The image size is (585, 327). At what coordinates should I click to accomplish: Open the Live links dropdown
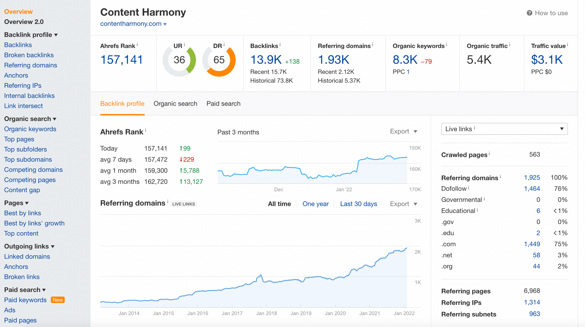click(x=504, y=129)
